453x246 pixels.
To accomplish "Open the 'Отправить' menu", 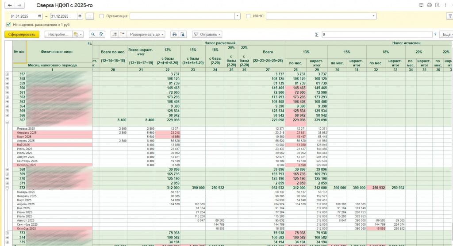I will pyautogui.click(x=207, y=34).
